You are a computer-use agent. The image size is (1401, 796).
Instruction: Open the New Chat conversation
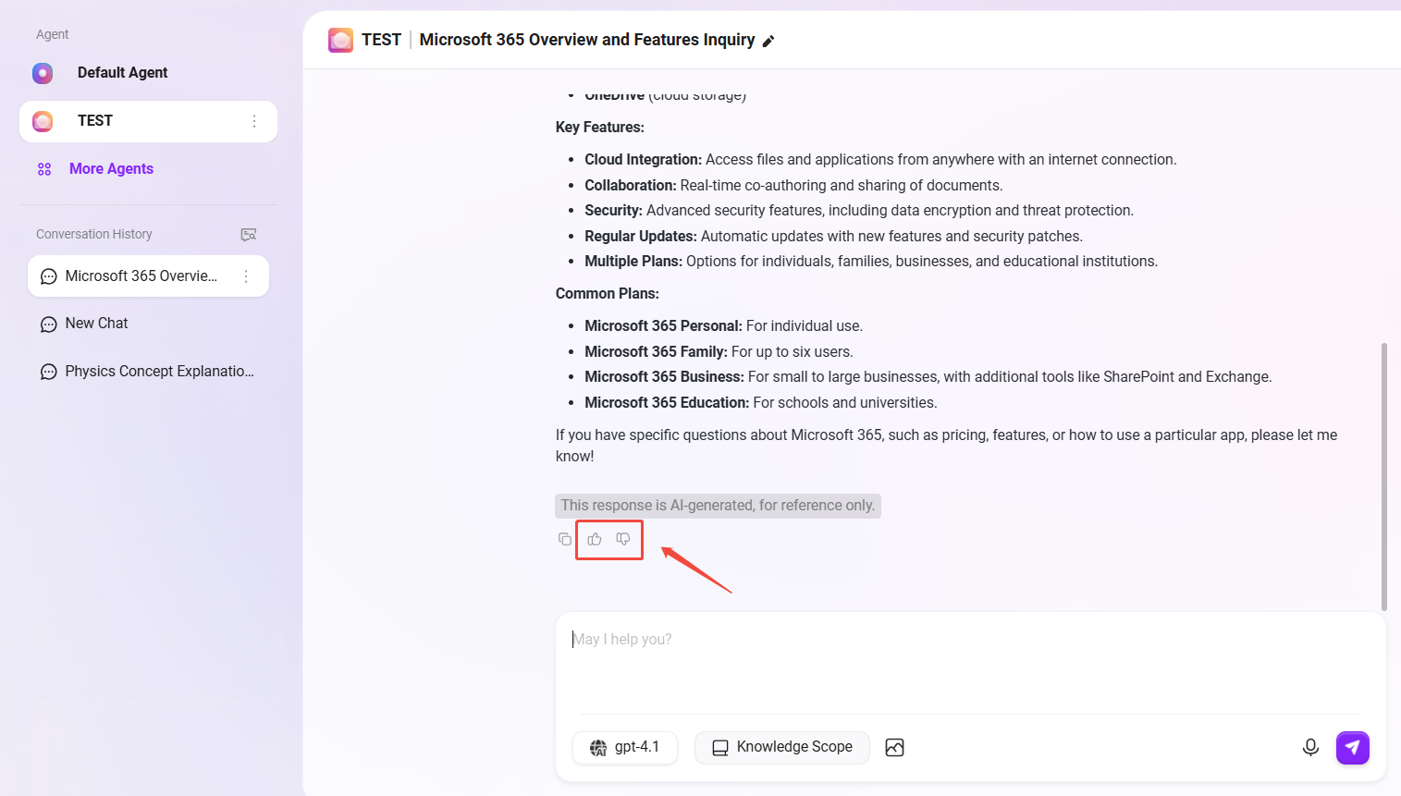coord(96,324)
